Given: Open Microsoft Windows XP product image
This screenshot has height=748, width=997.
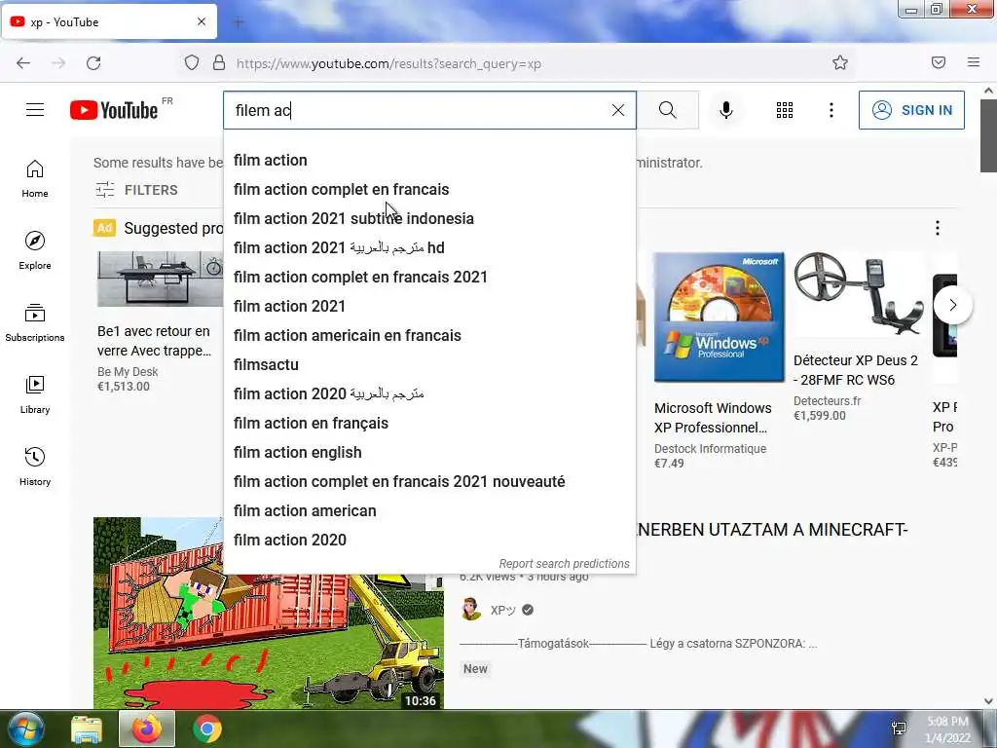Looking at the screenshot, I should click(x=719, y=318).
